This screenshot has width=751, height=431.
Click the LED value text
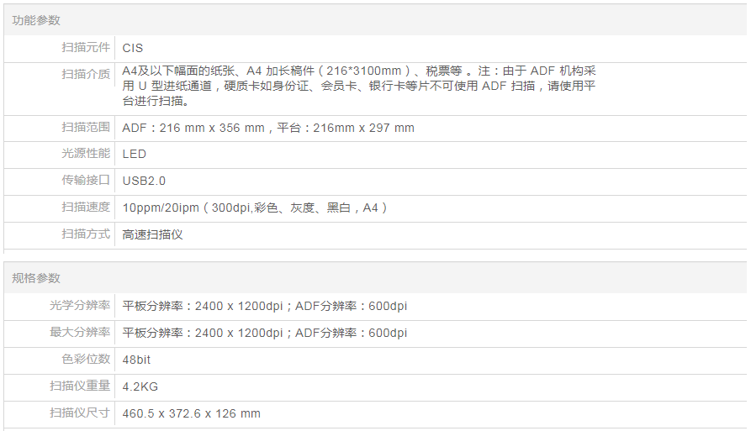(134, 154)
